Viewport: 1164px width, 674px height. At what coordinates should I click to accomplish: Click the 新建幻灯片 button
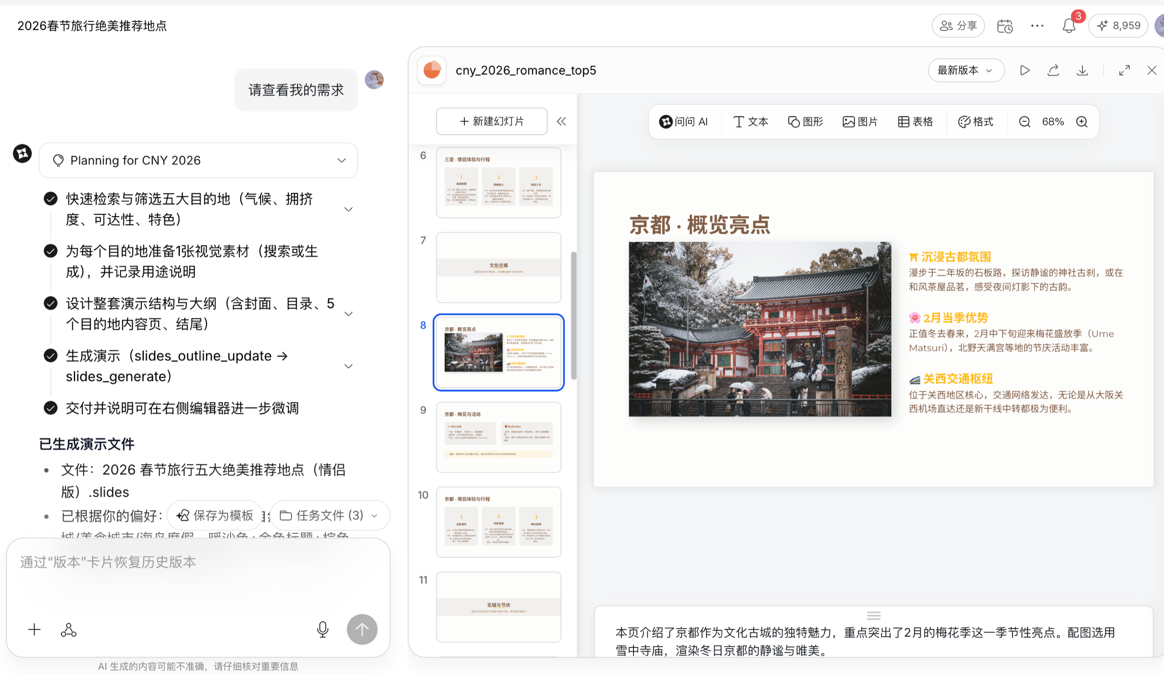point(491,121)
